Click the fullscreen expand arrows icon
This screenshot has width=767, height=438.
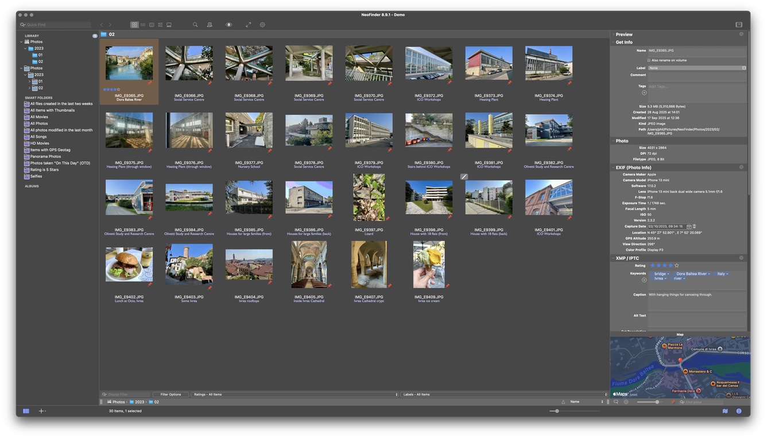248,25
